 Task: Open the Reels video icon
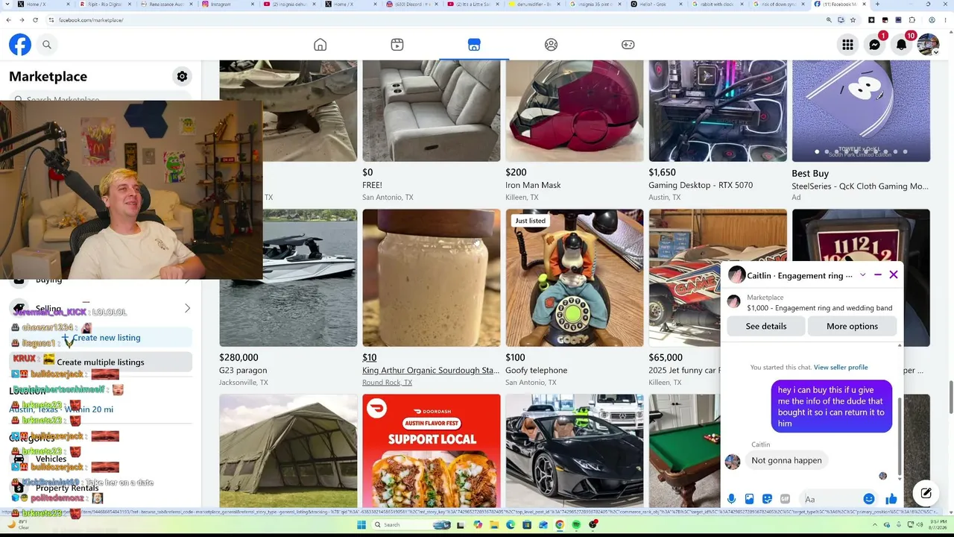[397, 45]
